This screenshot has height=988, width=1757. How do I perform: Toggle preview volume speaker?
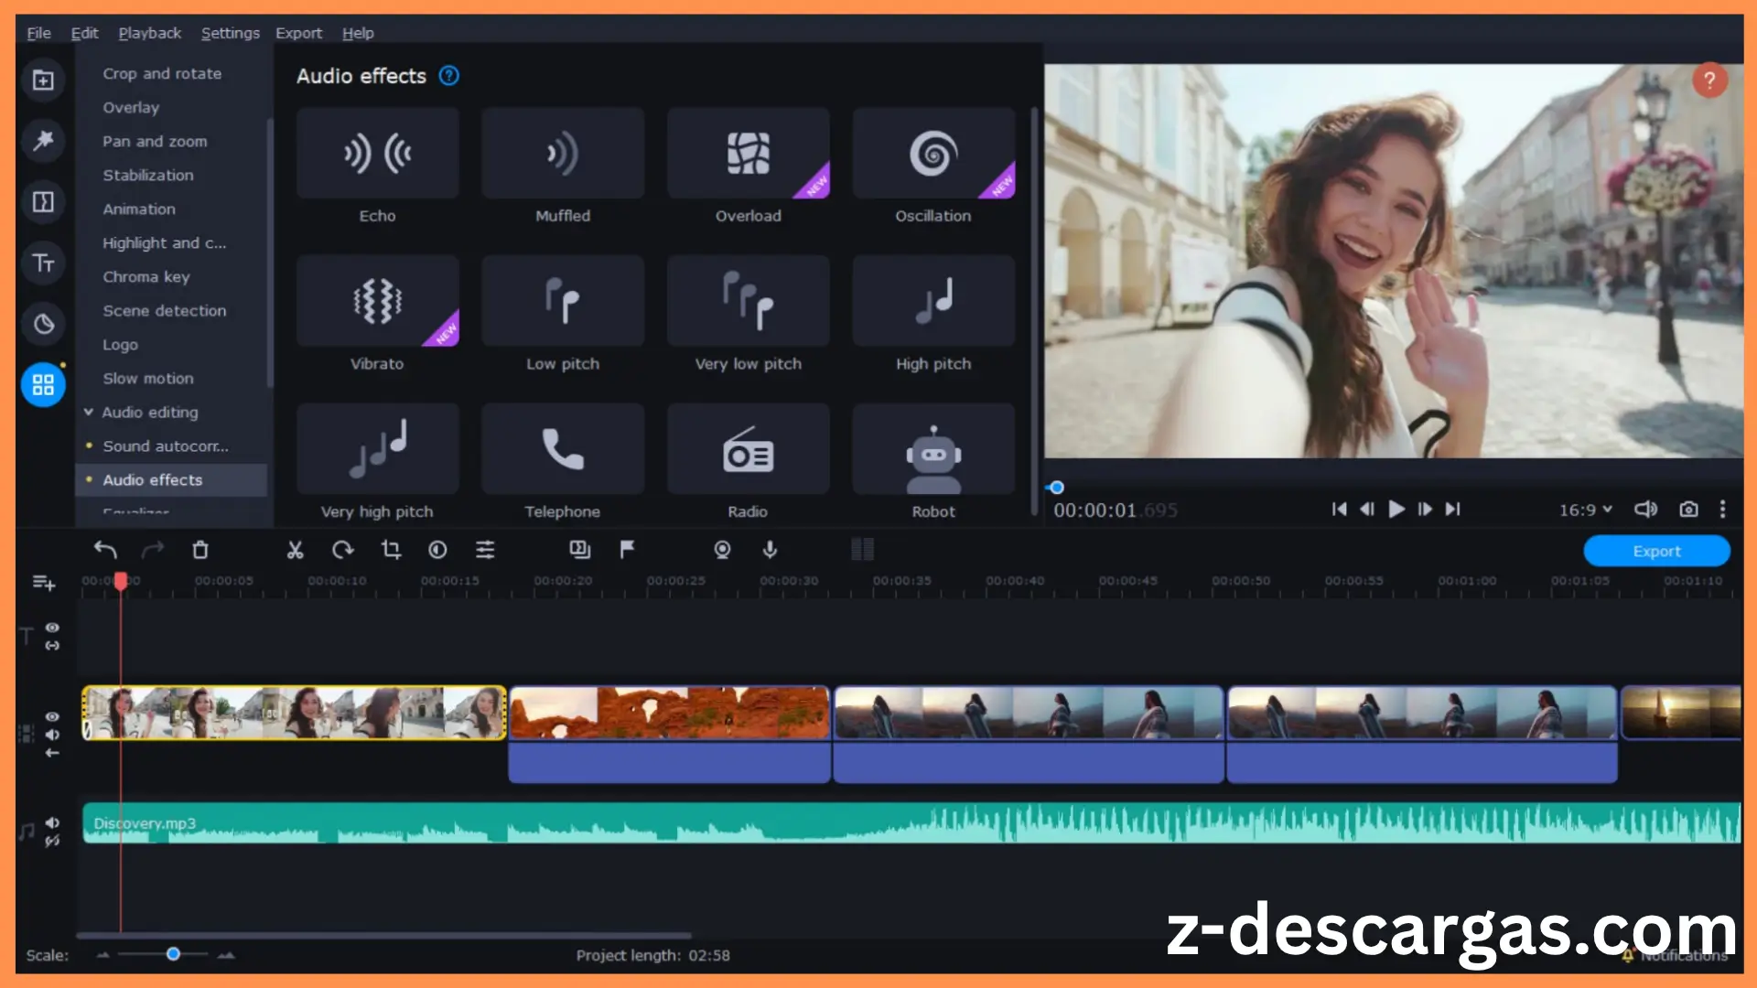click(1645, 510)
